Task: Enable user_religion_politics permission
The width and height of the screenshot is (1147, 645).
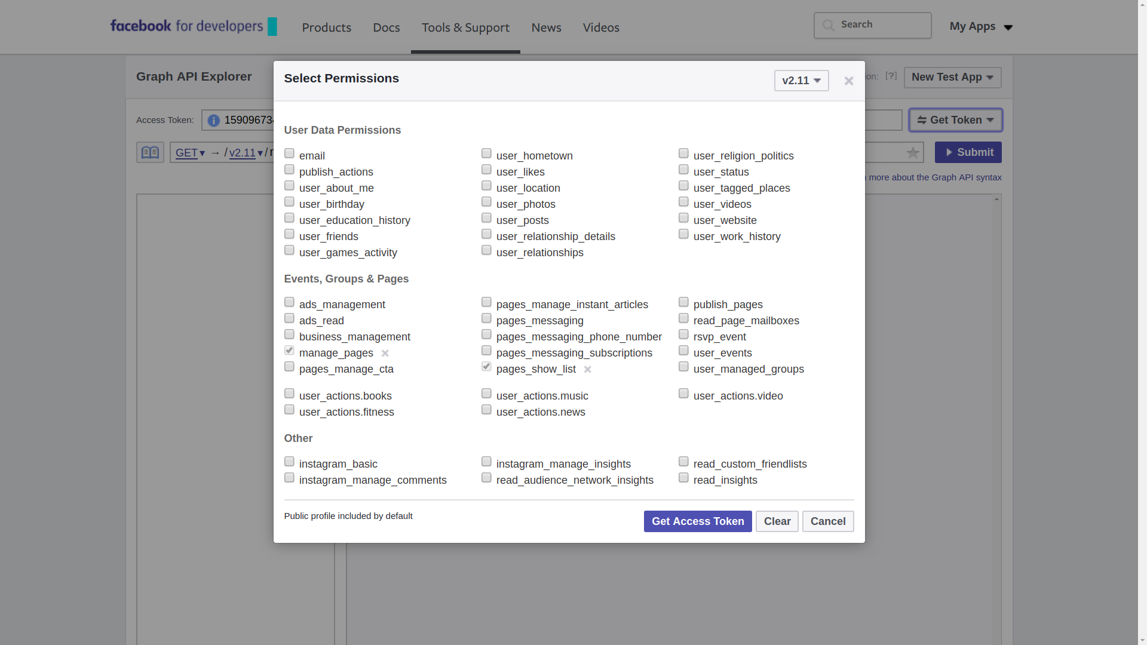Action: pos(683,153)
